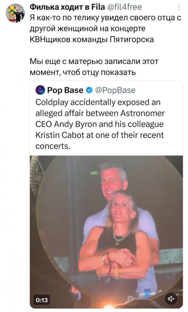Click the Pop Base blue verified badge

click(89, 90)
